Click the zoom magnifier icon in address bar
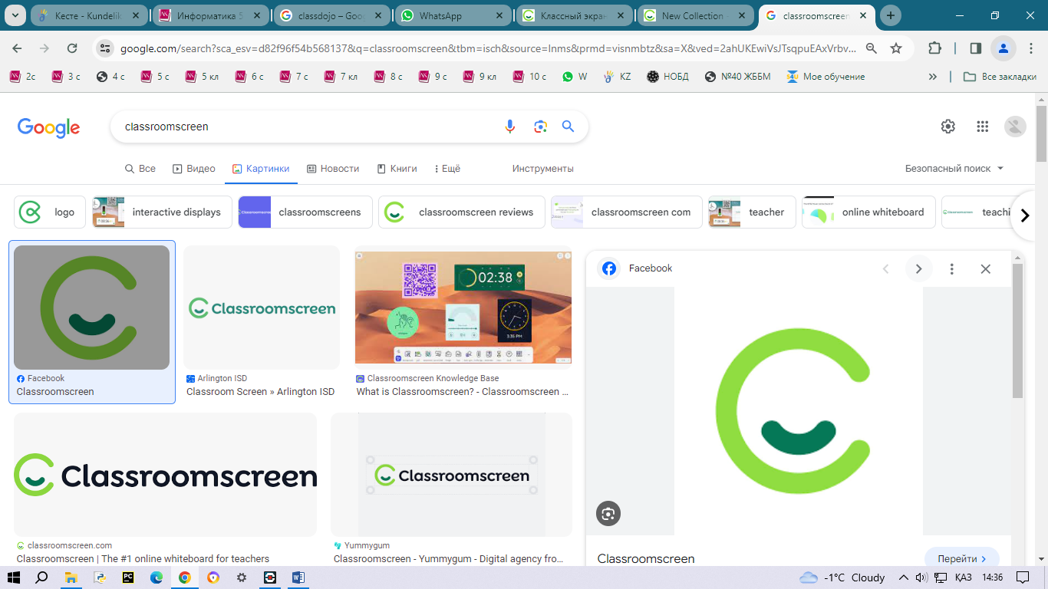Screen dimensions: 1048x589 [x=872, y=48]
